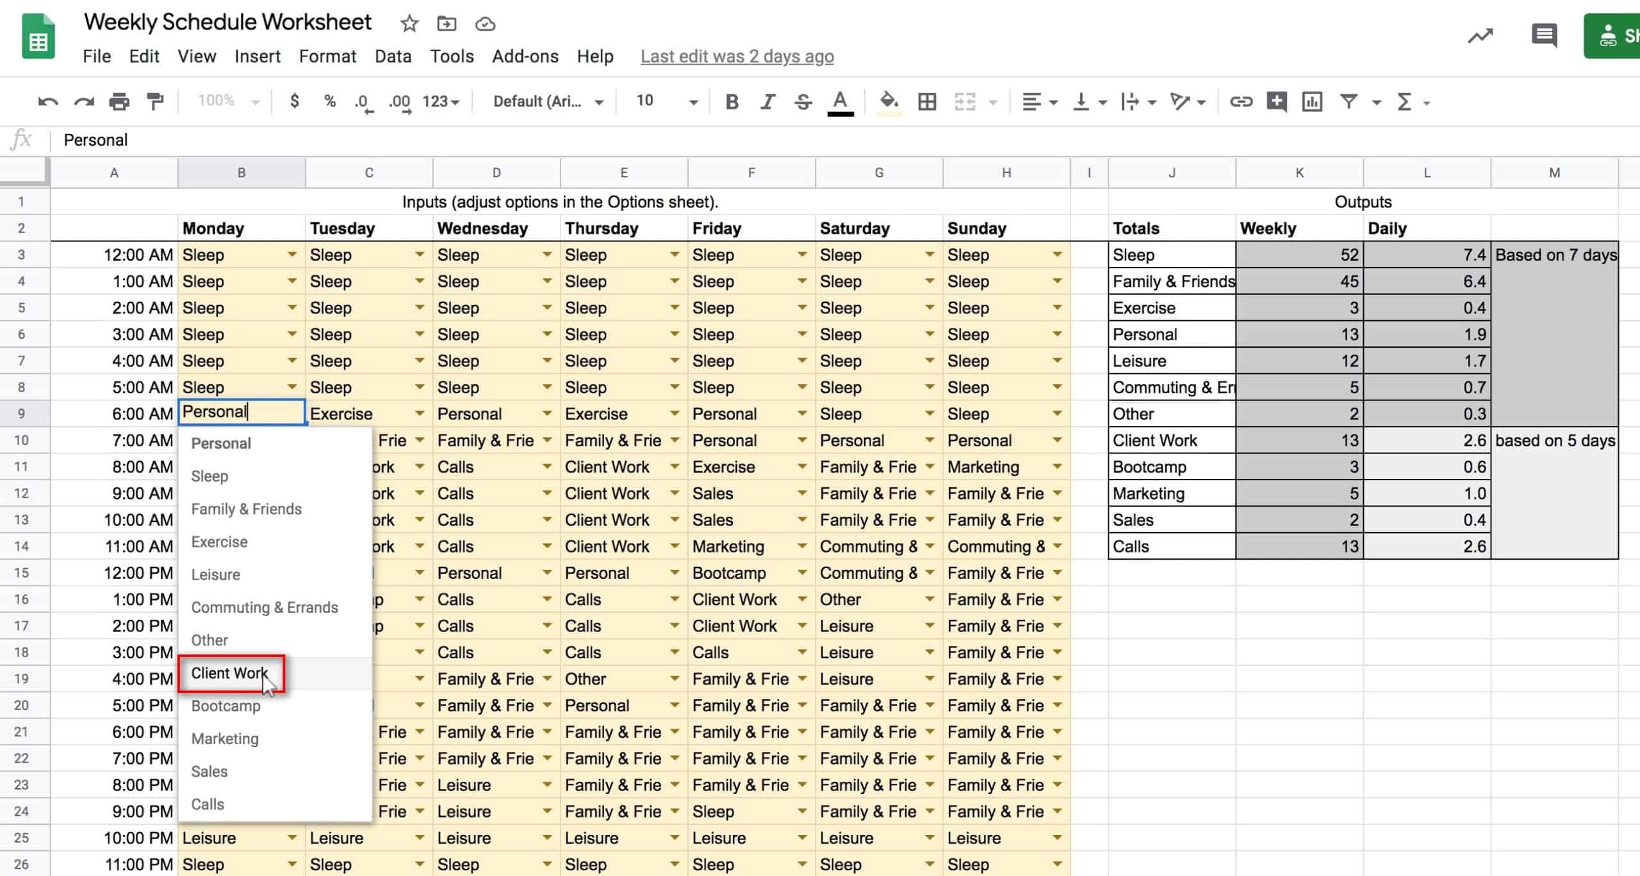Click the merge cells icon
Viewport: 1640px width, 876px height.
point(965,102)
